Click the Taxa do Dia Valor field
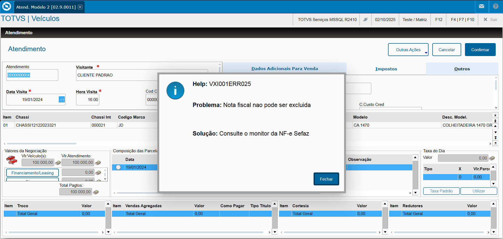 [463, 158]
